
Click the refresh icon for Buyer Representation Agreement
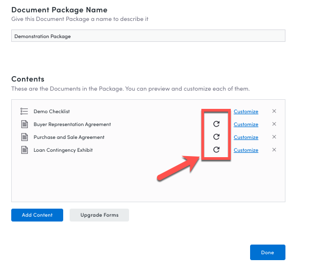click(x=216, y=124)
